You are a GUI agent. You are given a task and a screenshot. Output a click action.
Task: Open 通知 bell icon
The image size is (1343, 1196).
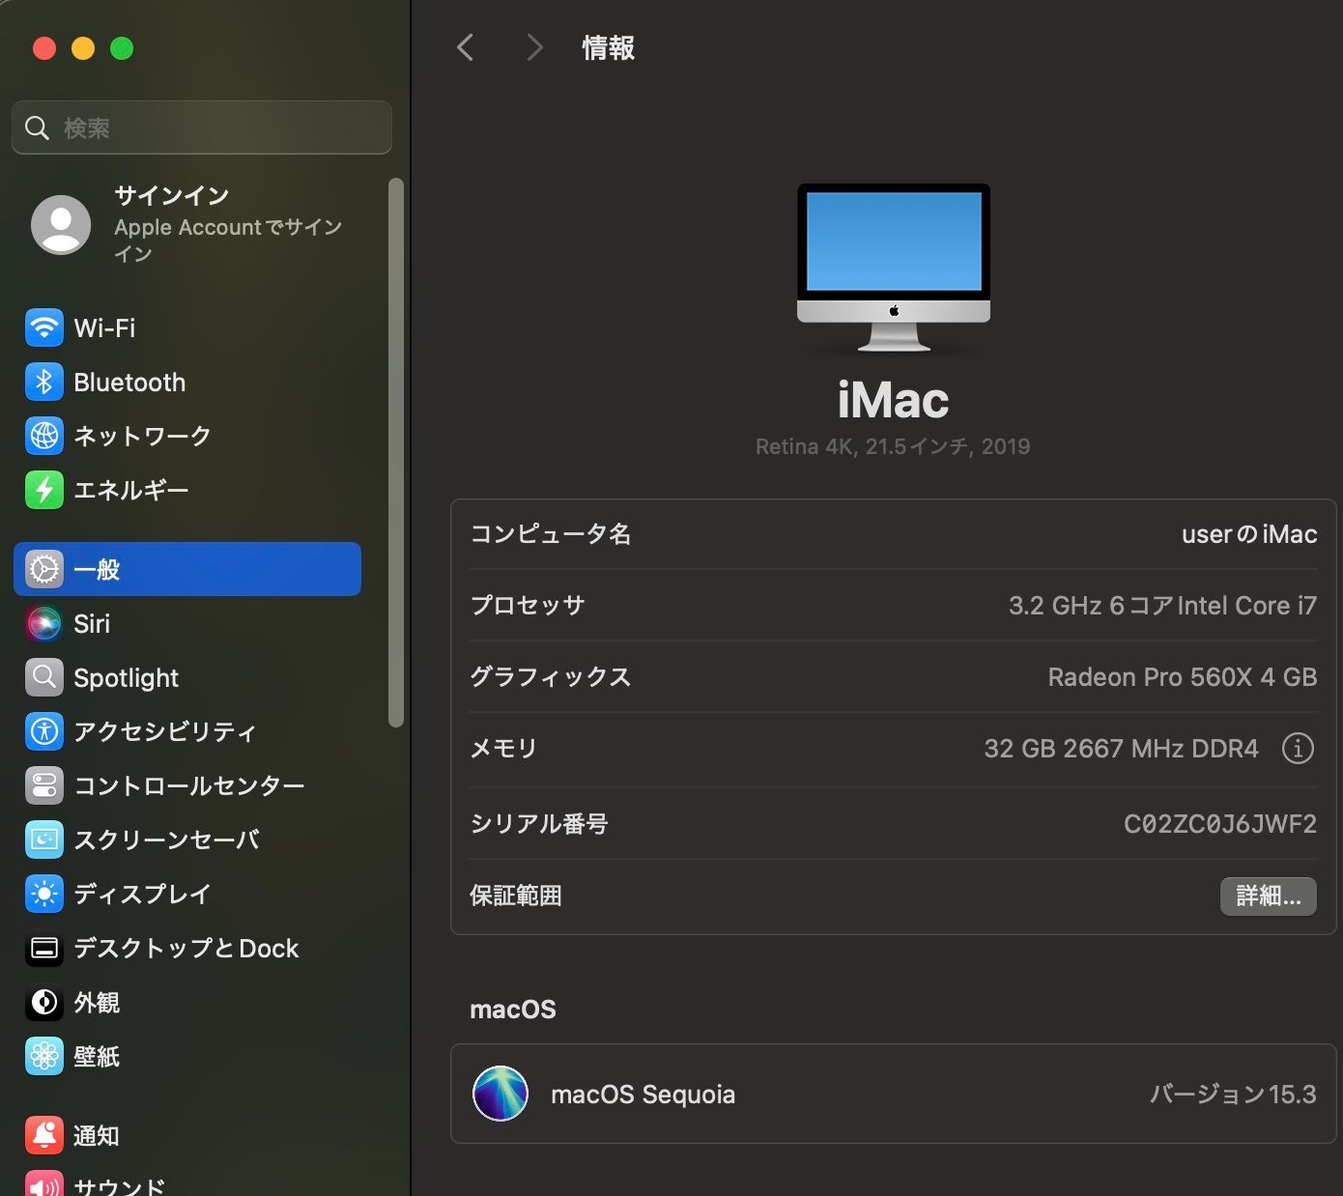[44, 1136]
